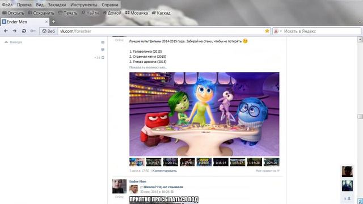Screen dimensions: 363x204
Task: Go back to the previous page
Action: tap(6, 31)
